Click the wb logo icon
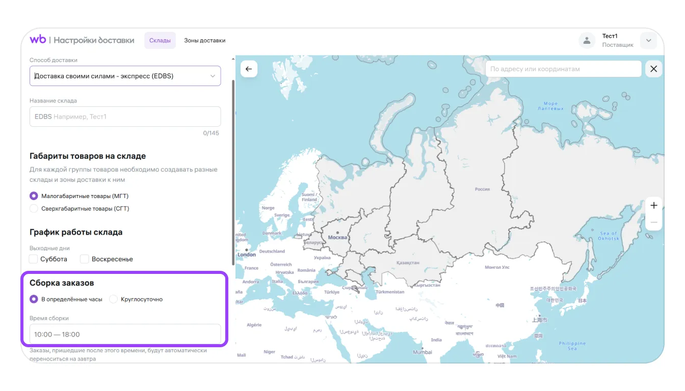The height and width of the screenshot is (391, 685). (x=38, y=40)
